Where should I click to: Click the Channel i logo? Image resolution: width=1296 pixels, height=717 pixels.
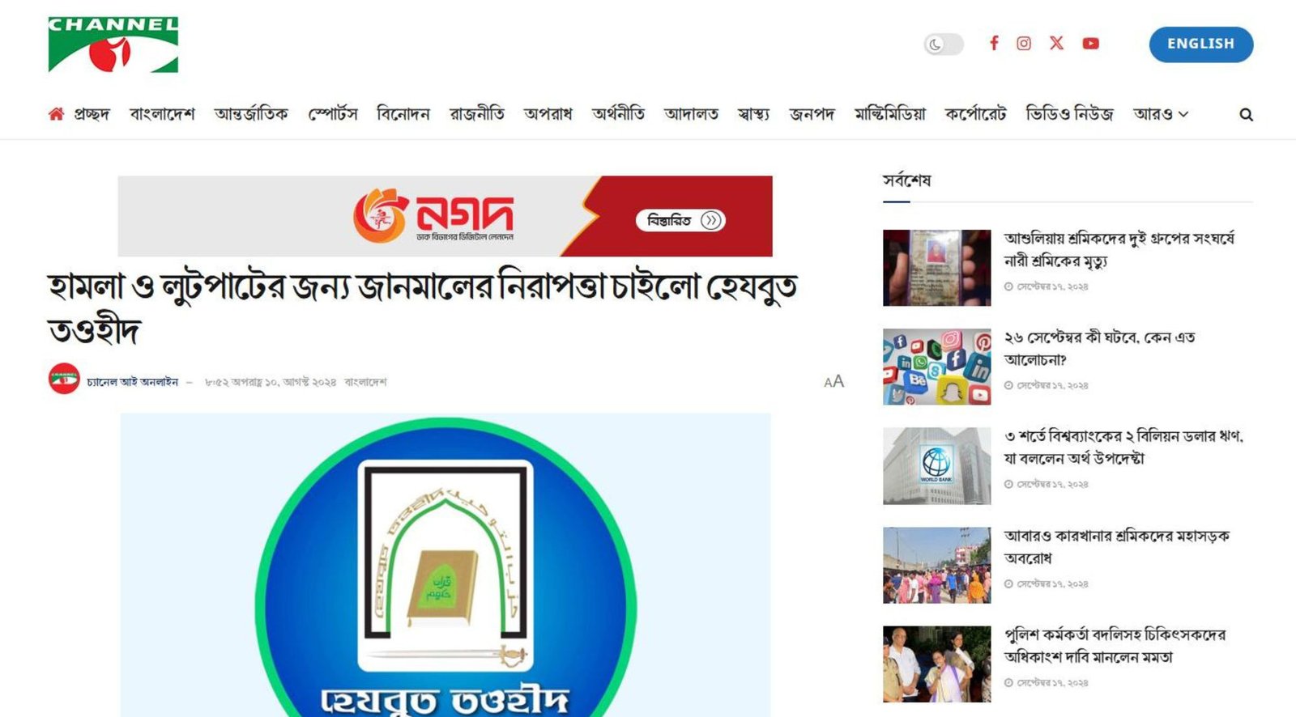pos(113,45)
